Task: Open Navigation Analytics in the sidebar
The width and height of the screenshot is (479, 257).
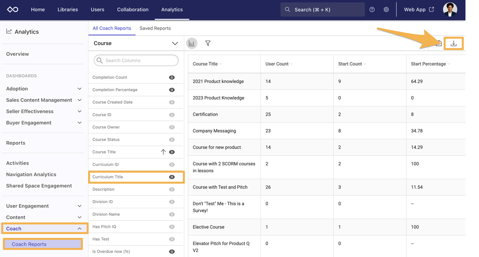Action: click(x=31, y=174)
